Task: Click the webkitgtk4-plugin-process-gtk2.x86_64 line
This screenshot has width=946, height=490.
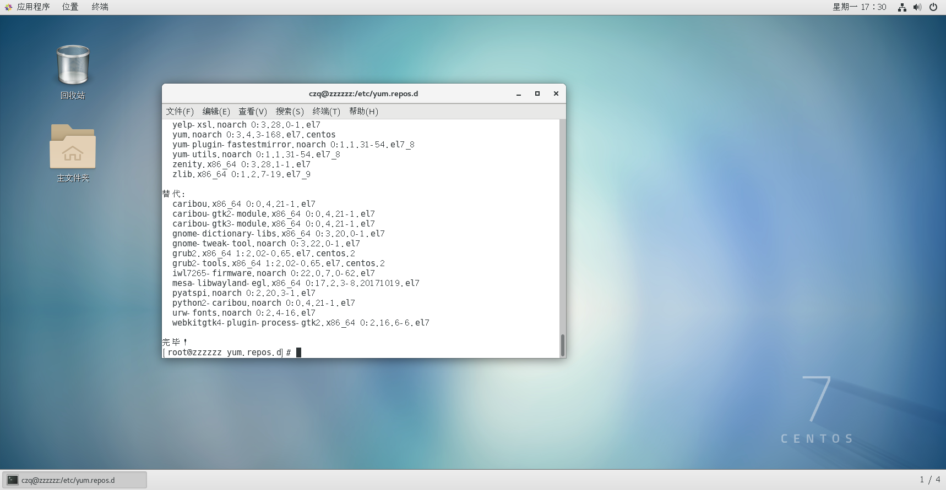Action: pyautogui.click(x=301, y=323)
